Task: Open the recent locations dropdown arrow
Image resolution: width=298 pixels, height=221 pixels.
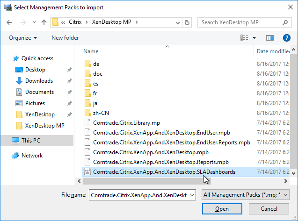Action: (x=34, y=22)
